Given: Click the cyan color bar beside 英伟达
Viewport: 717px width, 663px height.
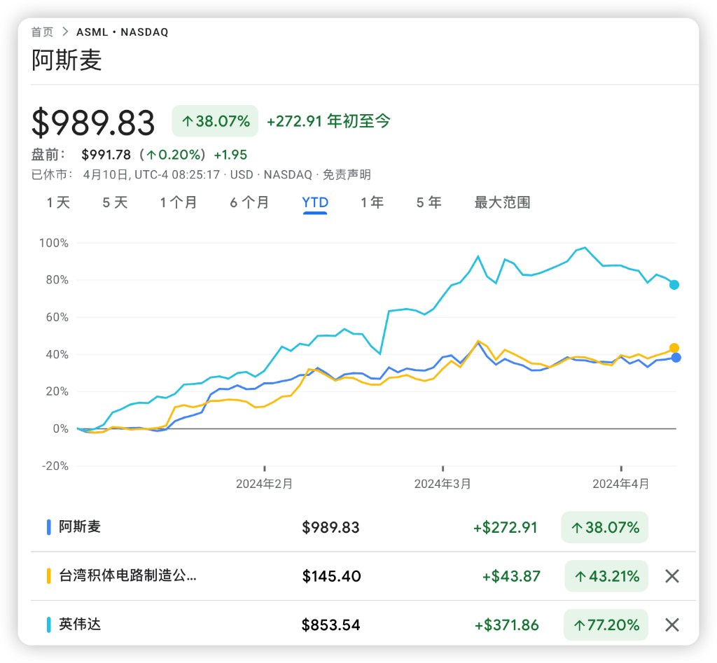Looking at the screenshot, I should coord(48,624).
